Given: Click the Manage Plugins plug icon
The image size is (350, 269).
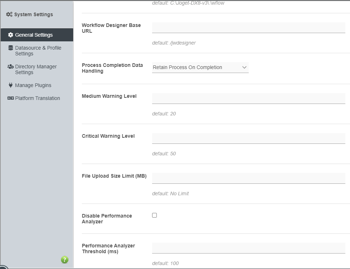Looking at the screenshot, I should pyautogui.click(x=10, y=85).
